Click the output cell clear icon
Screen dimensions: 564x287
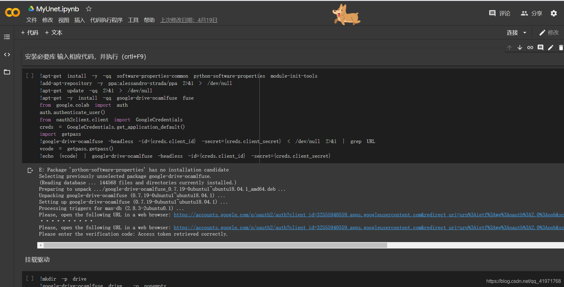click(x=30, y=170)
